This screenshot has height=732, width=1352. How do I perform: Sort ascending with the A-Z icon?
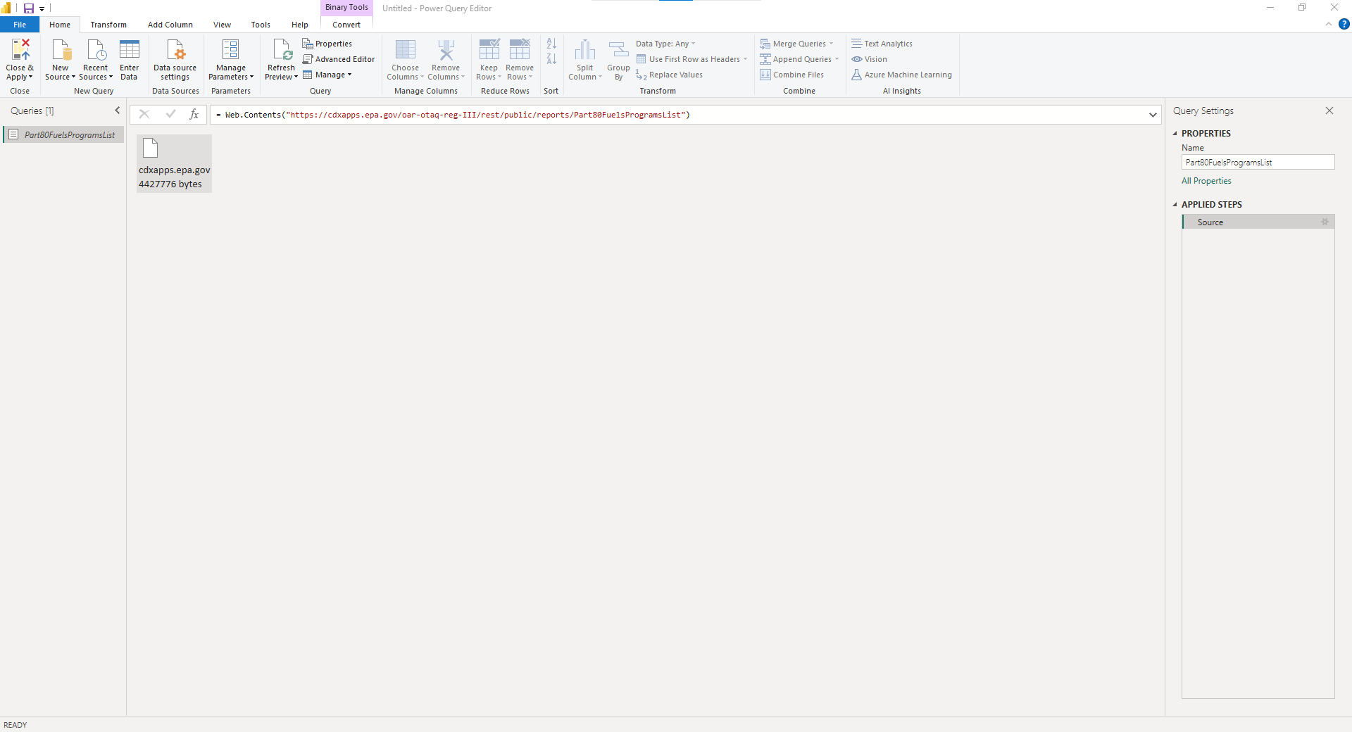coord(551,44)
